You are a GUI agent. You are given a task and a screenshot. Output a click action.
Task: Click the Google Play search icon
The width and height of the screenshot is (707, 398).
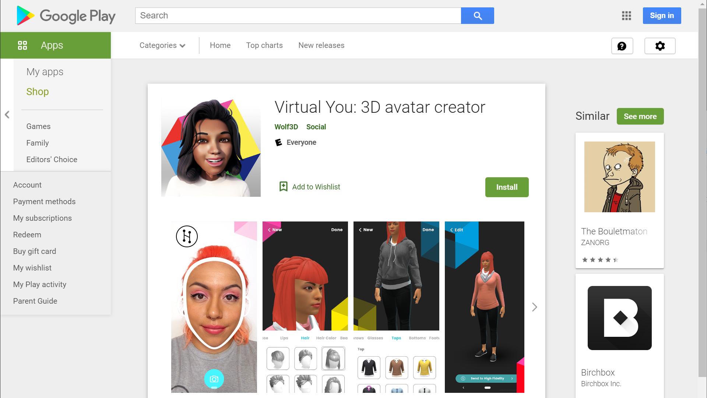[x=478, y=15]
